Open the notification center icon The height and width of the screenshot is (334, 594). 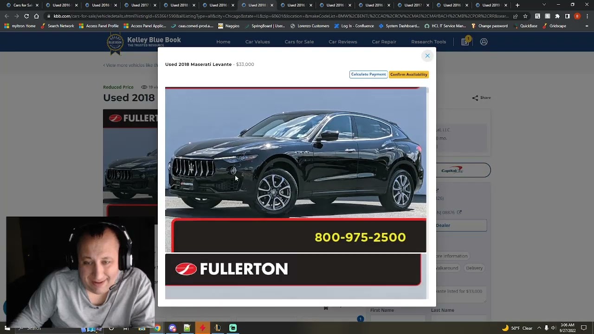click(x=584, y=328)
